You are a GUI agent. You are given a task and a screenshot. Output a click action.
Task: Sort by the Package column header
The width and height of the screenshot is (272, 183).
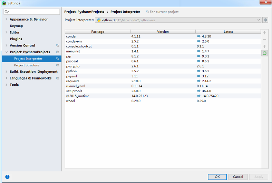(x=98, y=32)
